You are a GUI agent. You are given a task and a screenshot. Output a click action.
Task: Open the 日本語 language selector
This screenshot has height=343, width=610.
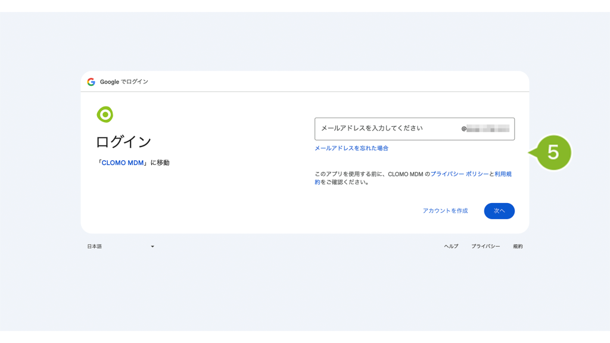click(x=120, y=247)
